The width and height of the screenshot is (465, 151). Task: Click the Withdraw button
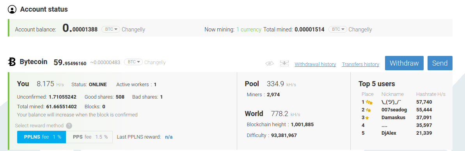404,63
